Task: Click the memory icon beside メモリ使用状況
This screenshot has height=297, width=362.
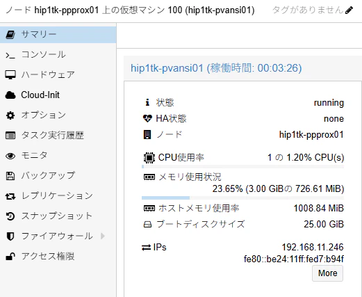Action: 149,177
